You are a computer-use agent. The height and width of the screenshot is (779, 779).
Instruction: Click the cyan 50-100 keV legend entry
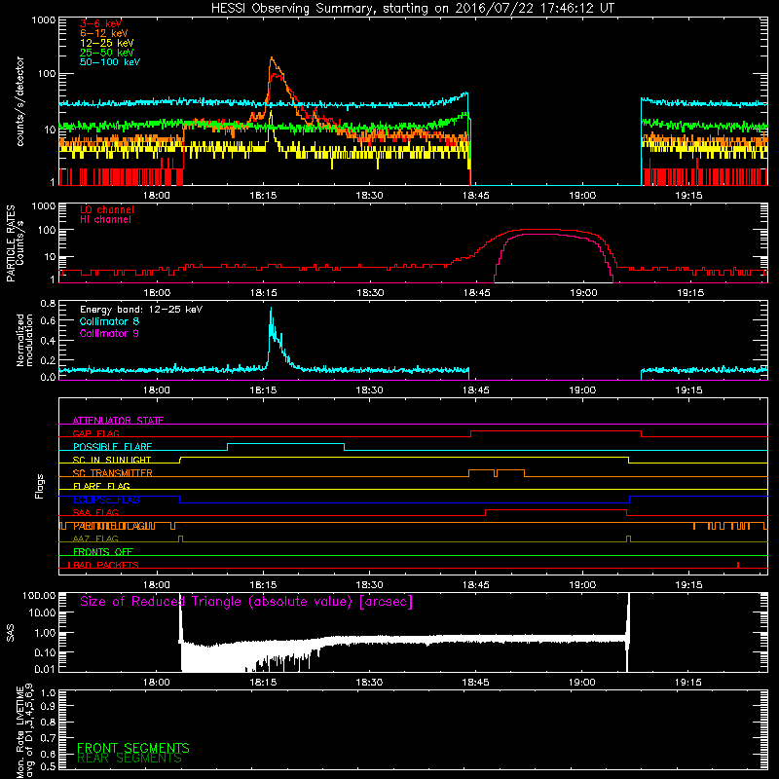[110, 62]
